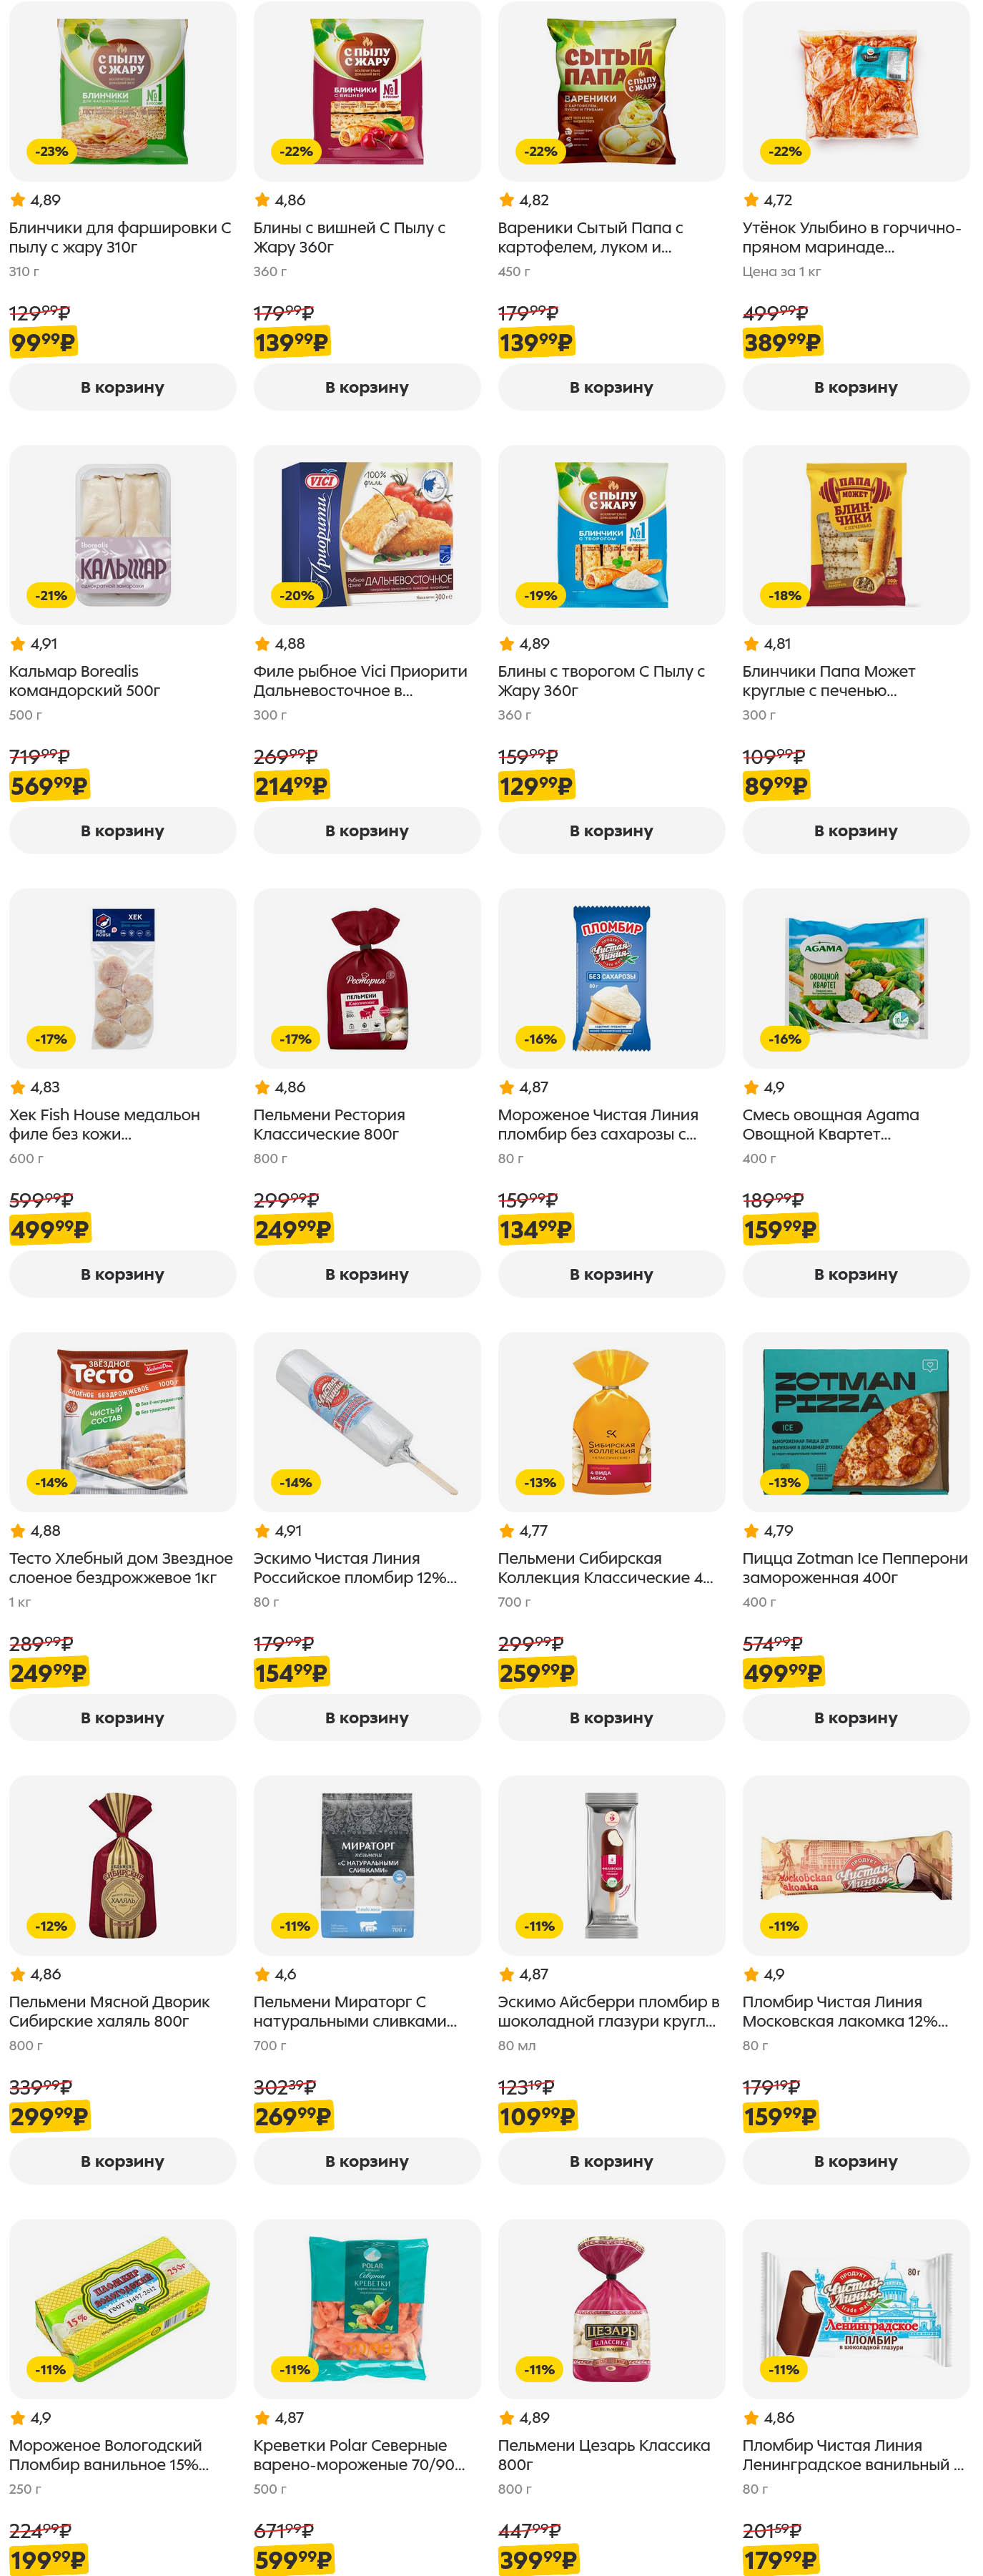Open Филе рыбное Vici Приорити image
Screen dimensions: 983x2576
tap(367, 535)
